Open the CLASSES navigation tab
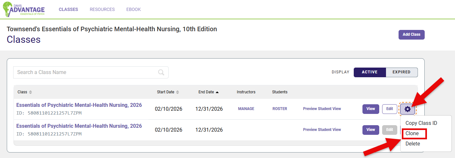Screen dimensions: 455x158 pos(68,9)
